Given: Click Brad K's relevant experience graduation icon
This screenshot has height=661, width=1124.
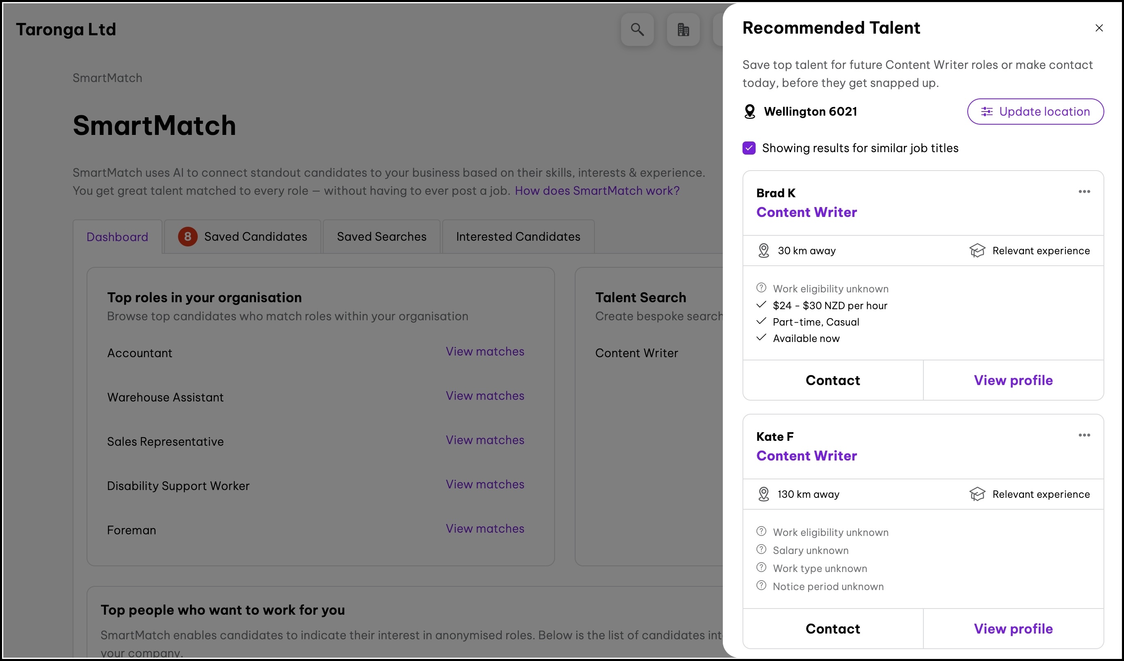Looking at the screenshot, I should [x=977, y=251].
